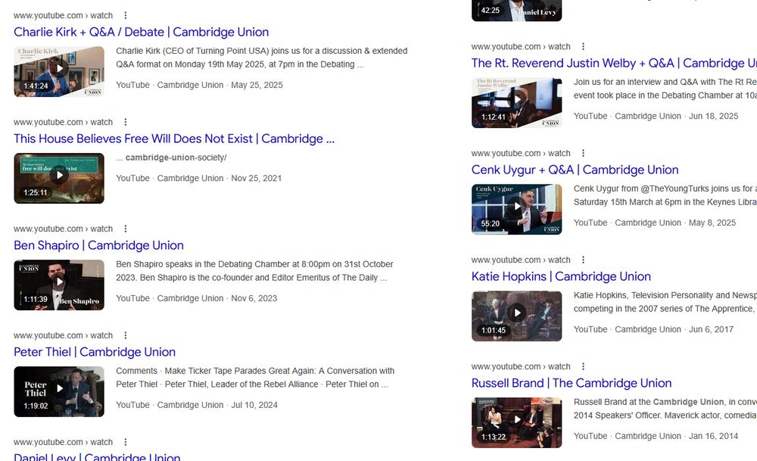Click the URL above the Russell Brand result

coord(521,366)
